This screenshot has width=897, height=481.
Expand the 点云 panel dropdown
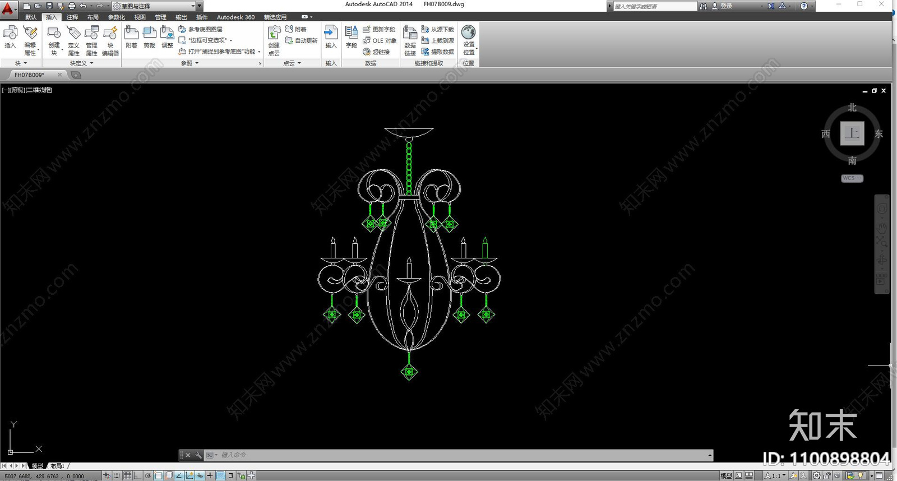[292, 63]
